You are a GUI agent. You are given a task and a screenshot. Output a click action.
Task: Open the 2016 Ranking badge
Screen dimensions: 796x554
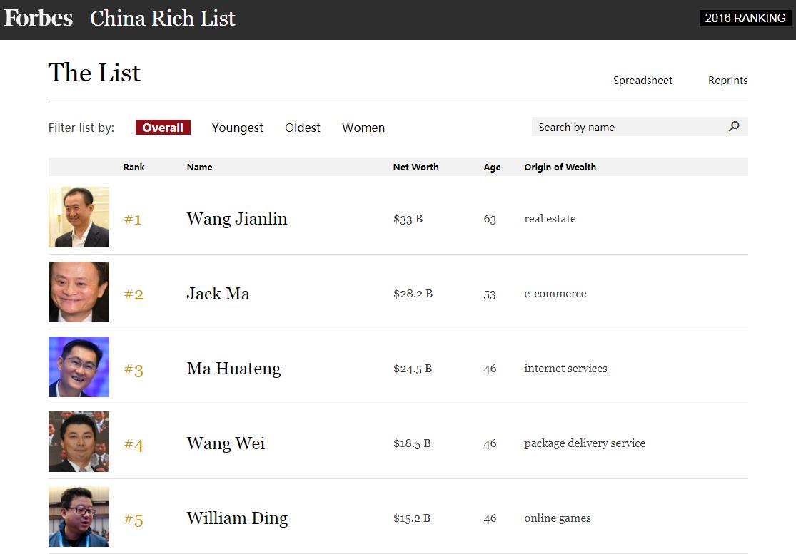(745, 19)
